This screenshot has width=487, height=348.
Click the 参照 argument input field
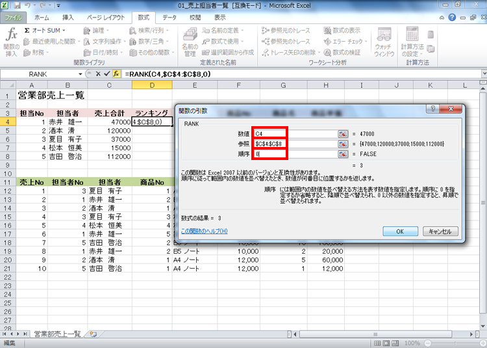[295, 144]
